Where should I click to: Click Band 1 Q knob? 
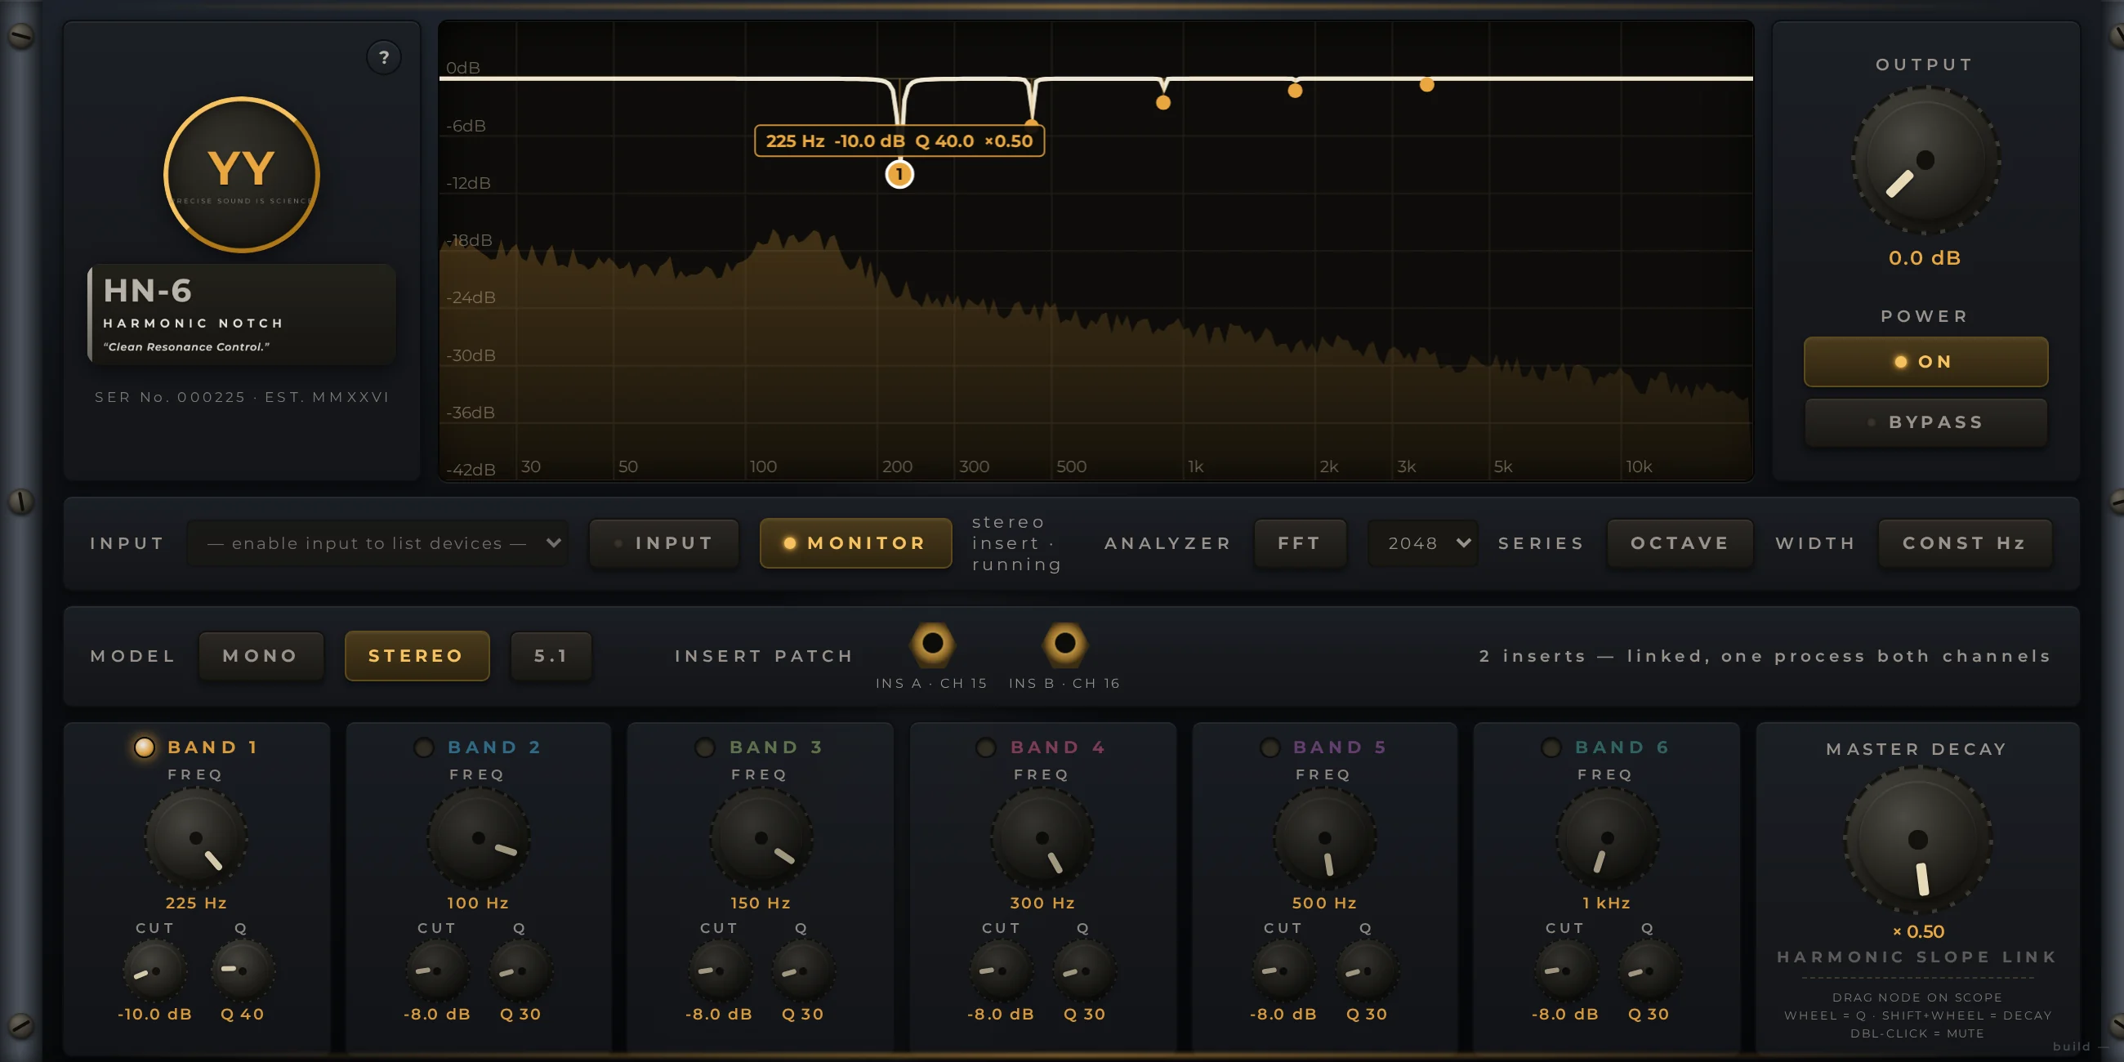(x=243, y=971)
